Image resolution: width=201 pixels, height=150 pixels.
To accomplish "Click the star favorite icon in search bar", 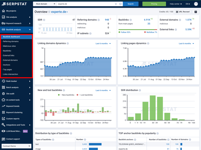I will (116, 4).
